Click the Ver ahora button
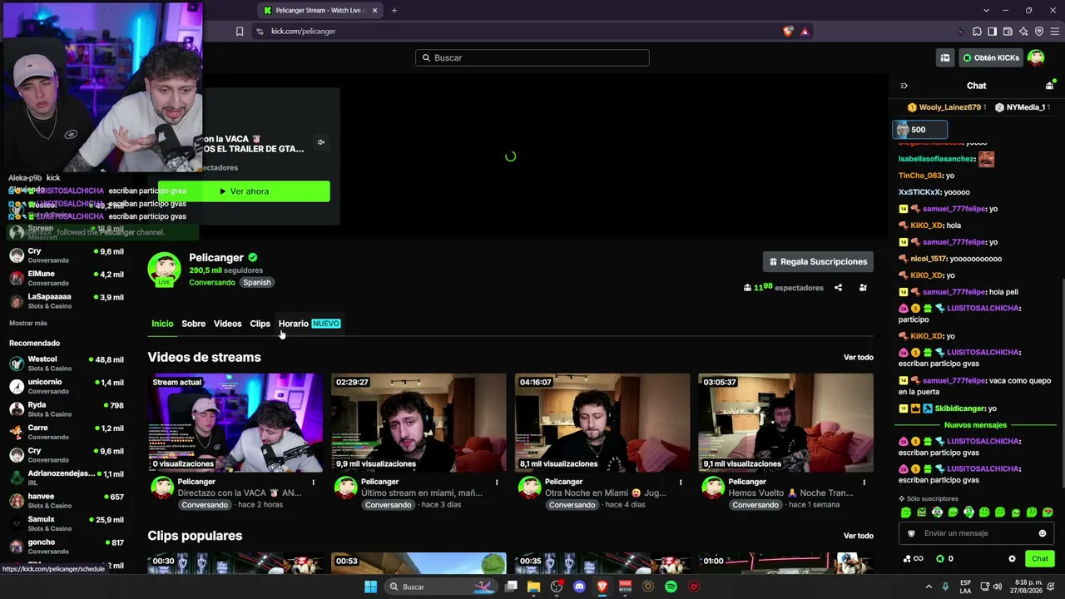The width and height of the screenshot is (1065, 599). 244,191
